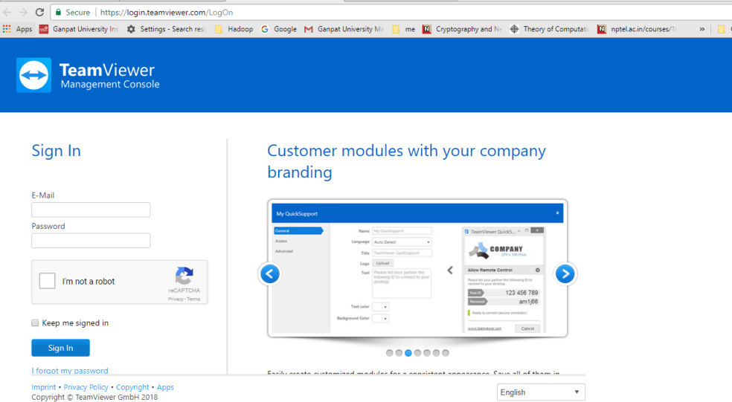Open reCAPTCHA Terms link
This screenshot has height=402, width=732.
tap(193, 299)
